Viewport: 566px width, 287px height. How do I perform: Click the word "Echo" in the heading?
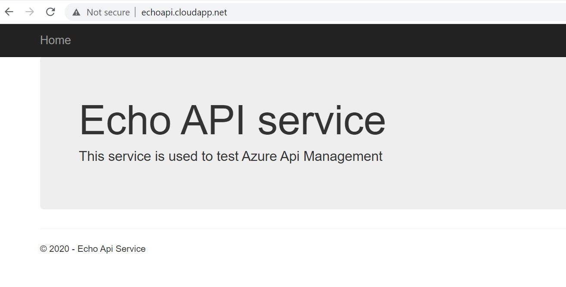pyautogui.click(x=125, y=121)
